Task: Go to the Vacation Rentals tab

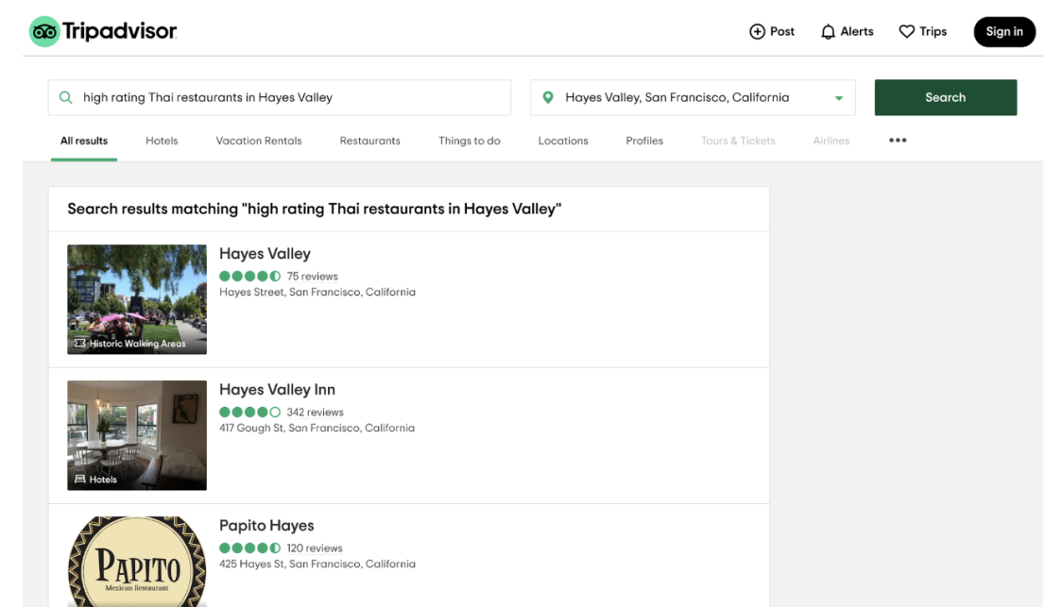Action: coord(258,141)
